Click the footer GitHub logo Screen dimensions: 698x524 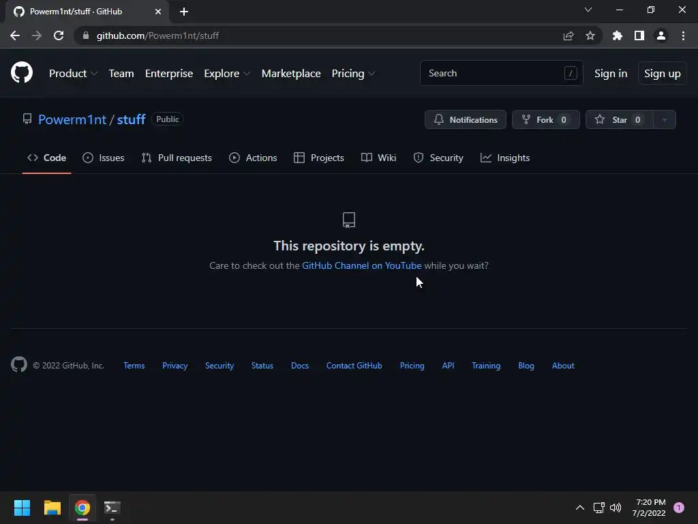[x=19, y=365]
